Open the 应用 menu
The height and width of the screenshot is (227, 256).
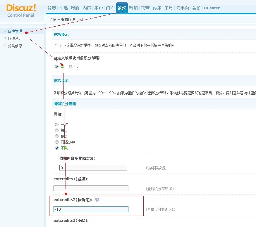157,8
